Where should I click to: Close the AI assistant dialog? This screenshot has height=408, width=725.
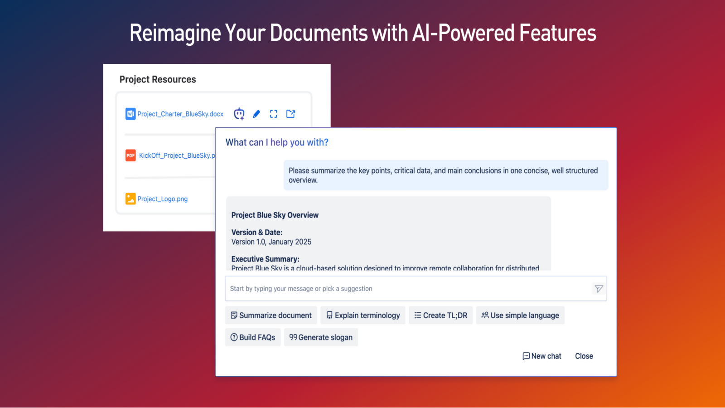click(x=584, y=356)
